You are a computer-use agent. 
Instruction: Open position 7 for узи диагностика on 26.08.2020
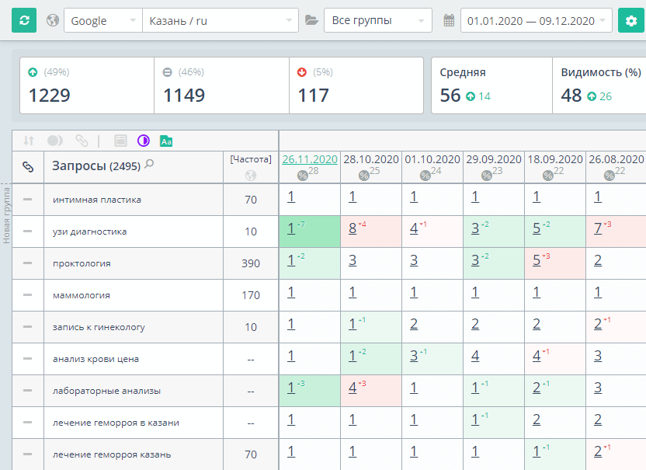(x=598, y=228)
